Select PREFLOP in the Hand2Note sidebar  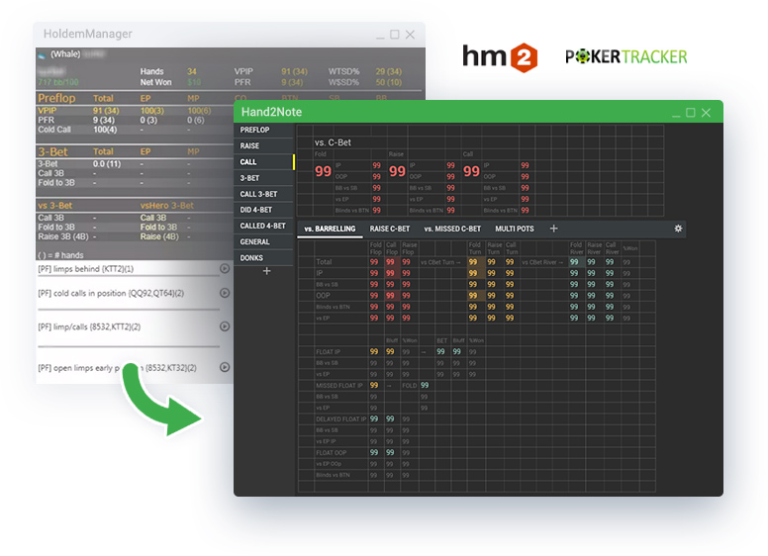point(254,130)
